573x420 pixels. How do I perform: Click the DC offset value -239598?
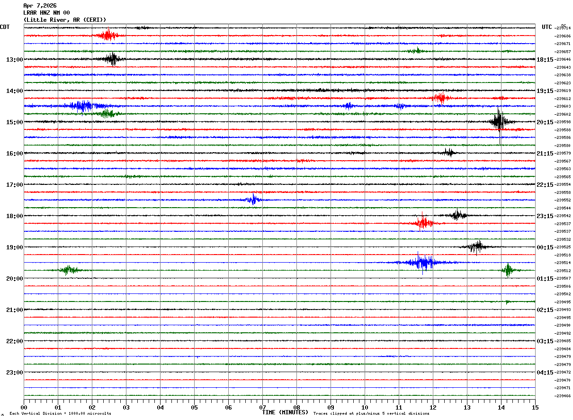563,122
